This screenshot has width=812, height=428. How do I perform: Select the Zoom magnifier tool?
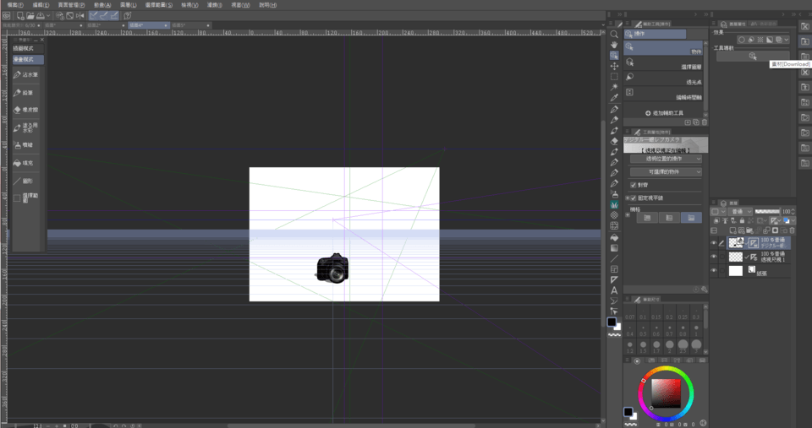tap(614, 34)
